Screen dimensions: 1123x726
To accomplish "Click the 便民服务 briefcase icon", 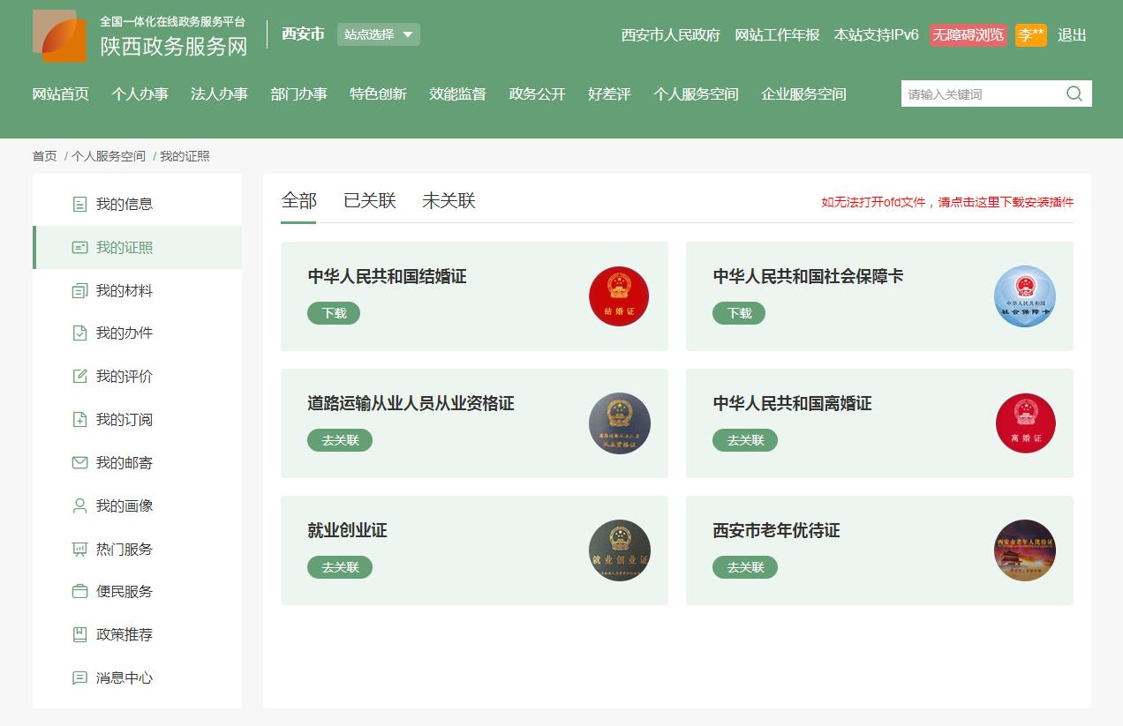I will click(79, 592).
